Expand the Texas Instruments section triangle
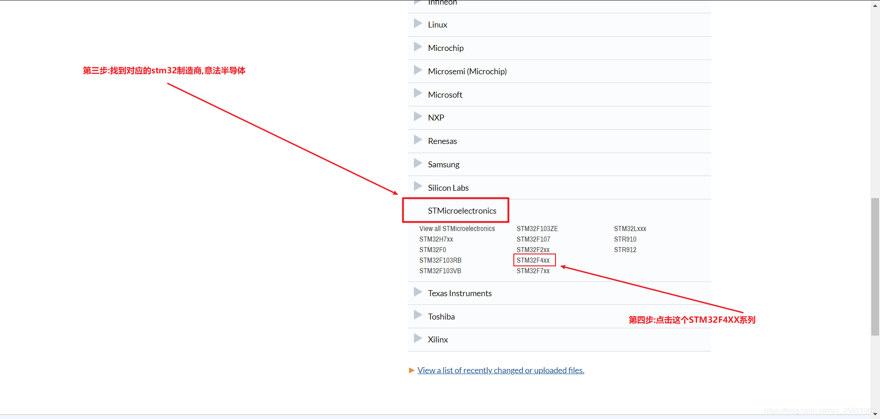880x419 pixels. tap(418, 292)
